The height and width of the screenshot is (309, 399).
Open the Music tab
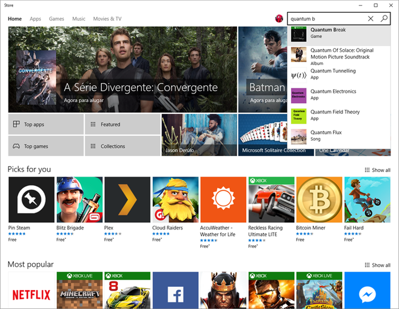(x=79, y=19)
